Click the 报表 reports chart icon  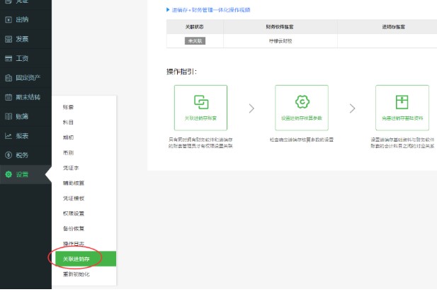click(x=8, y=135)
